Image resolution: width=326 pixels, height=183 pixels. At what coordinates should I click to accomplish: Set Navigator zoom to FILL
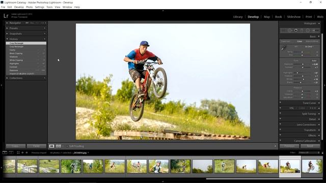point(32,23)
